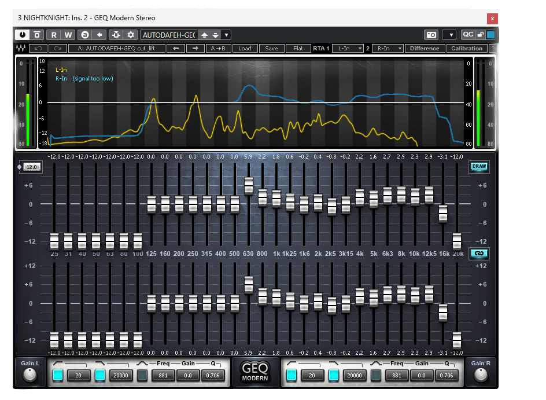Click the Save button
This screenshot has height=400, width=546.
click(x=272, y=49)
